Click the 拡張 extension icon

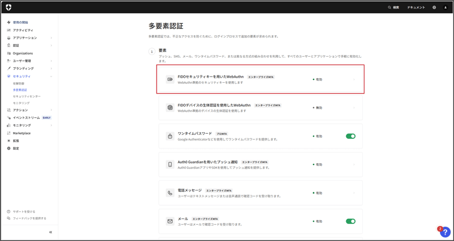[x=9, y=141]
